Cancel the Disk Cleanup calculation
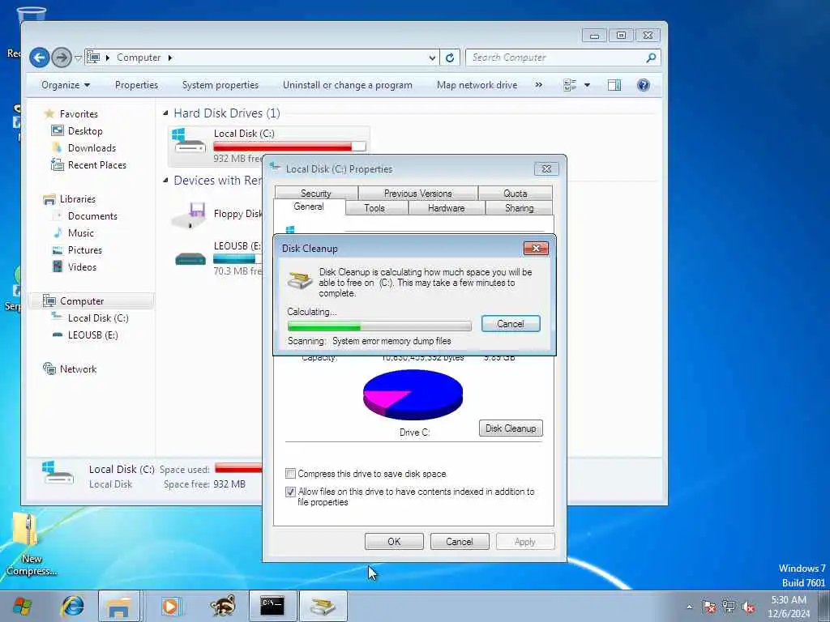This screenshot has height=622, width=830. (511, 324)
